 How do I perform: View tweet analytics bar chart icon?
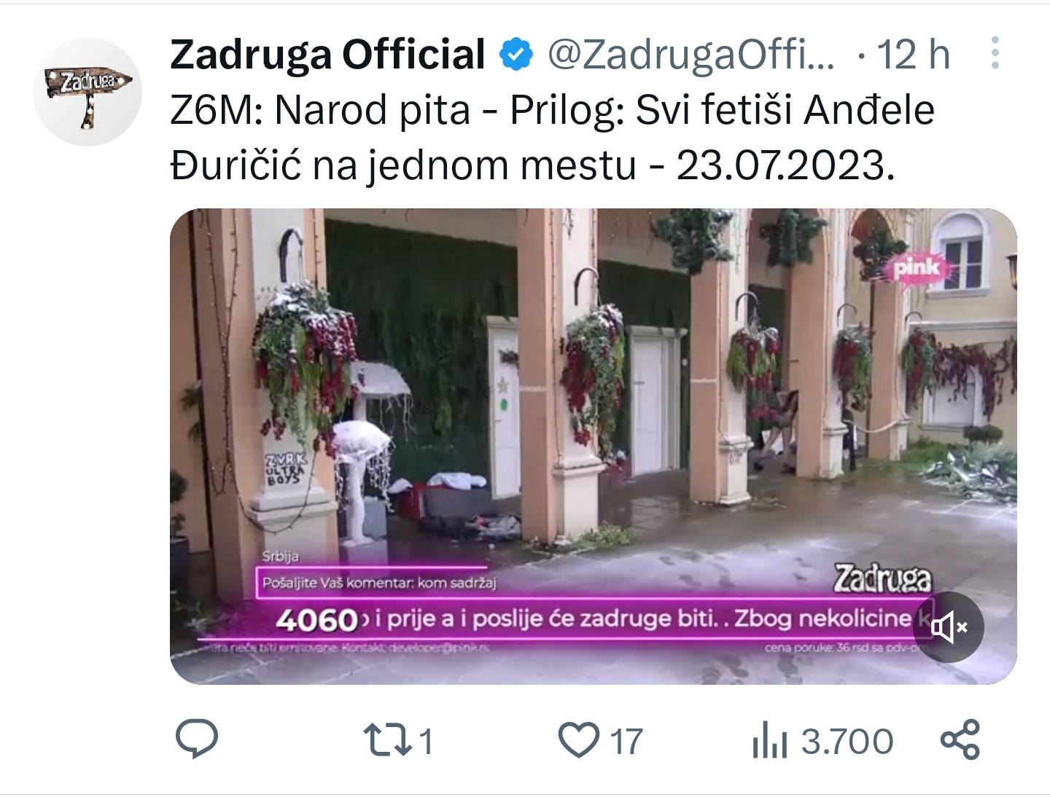[x=769, y=740]
